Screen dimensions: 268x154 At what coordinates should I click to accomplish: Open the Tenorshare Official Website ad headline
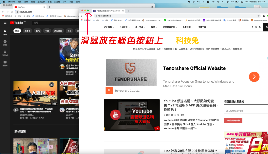pos(194,68)
